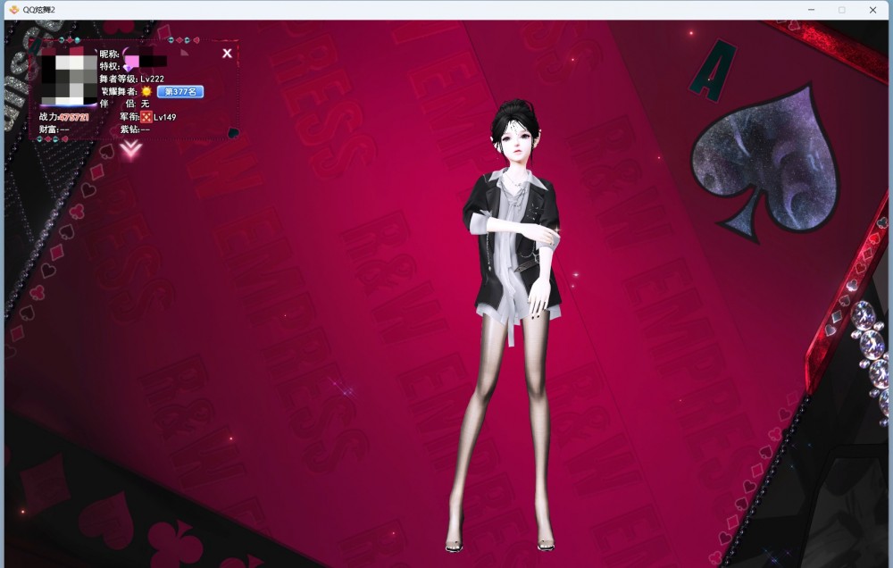Image resolution: width=893 pixels, height=568 pixels.
Task: Minimize the QQ炫舞2 window
Action: (809, 9)
